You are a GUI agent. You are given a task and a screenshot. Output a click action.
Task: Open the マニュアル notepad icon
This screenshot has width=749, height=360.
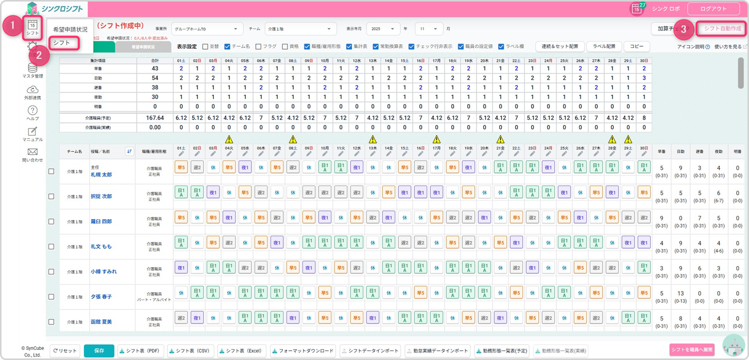[32, 131]
